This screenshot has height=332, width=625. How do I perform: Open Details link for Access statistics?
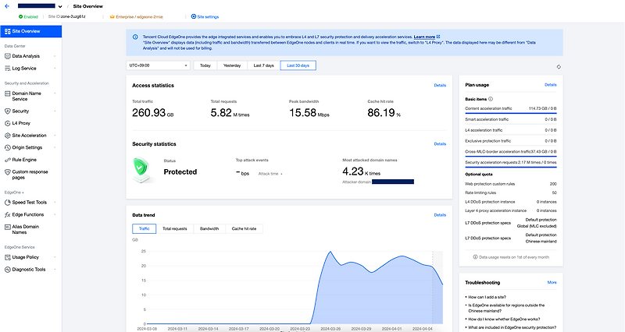pyautogui.click(x=440, y=85)
